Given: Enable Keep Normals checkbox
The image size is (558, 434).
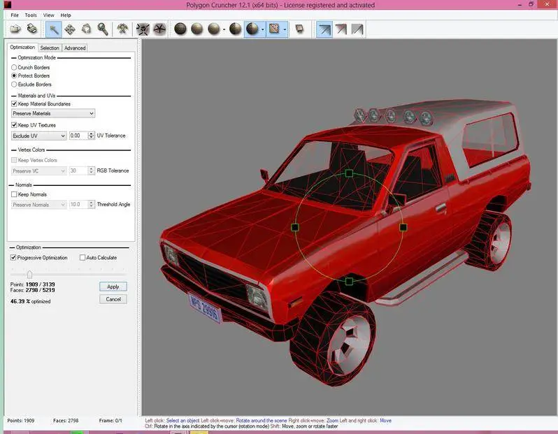Looking at the screenshot, I should pos(14,194).
